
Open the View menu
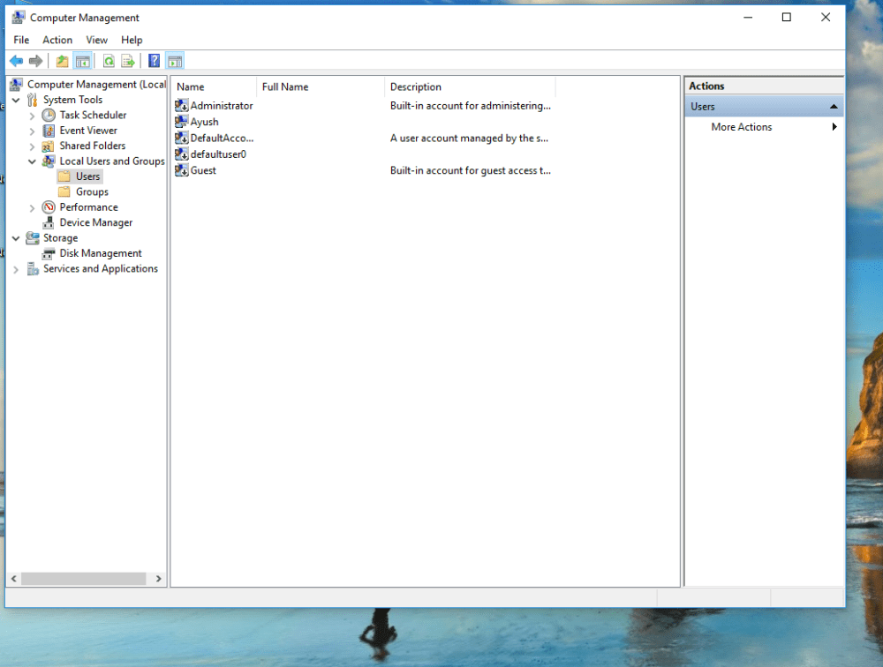[96, 40]
